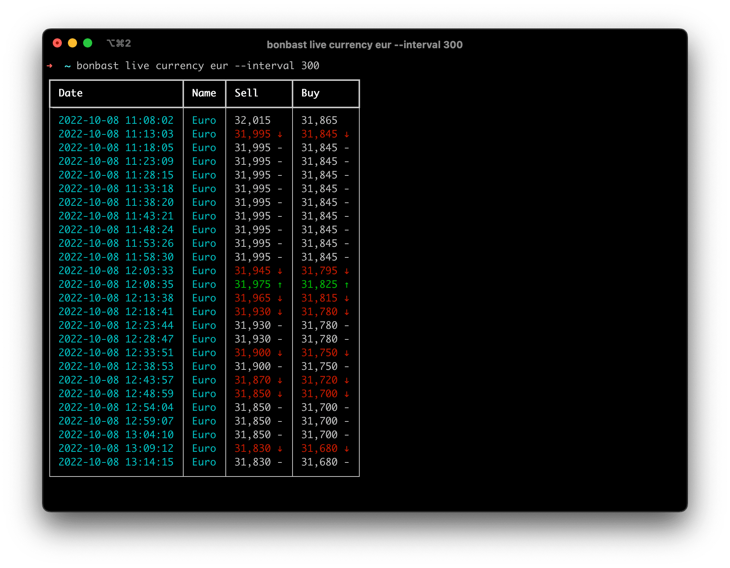Click down arrow next to buy 31,720
730x568 pixels.
point(347,380)
